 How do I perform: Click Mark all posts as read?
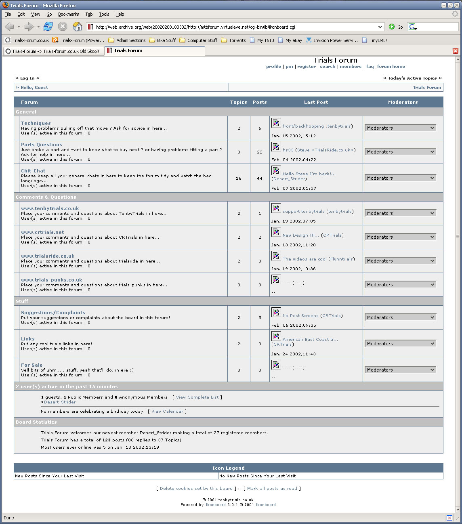[272, 489]
